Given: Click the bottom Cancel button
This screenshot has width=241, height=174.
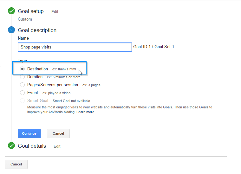Looking at the screenshot, I should [x=16, y=164].
